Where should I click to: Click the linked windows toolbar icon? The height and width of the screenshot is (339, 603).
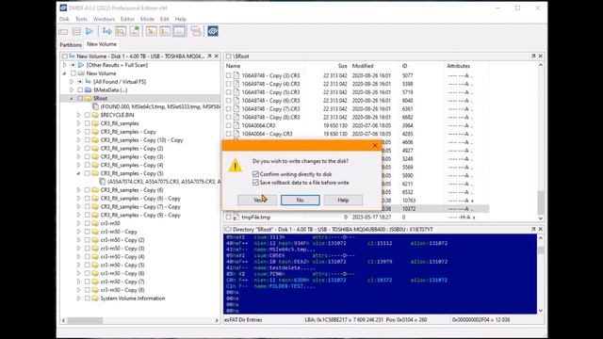pos(196,31)
